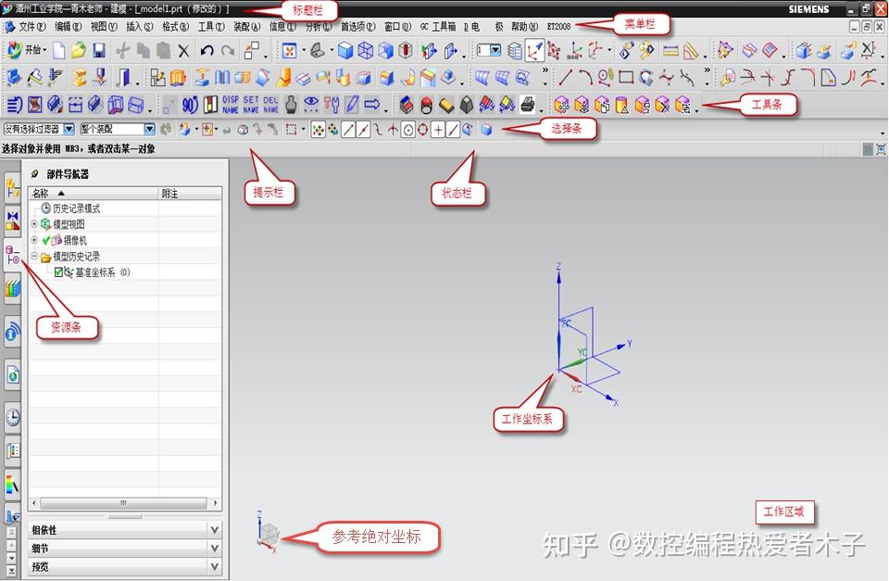Expand the 预览 panel
This screenshot has height=581, width=889.
click(124, 566)
